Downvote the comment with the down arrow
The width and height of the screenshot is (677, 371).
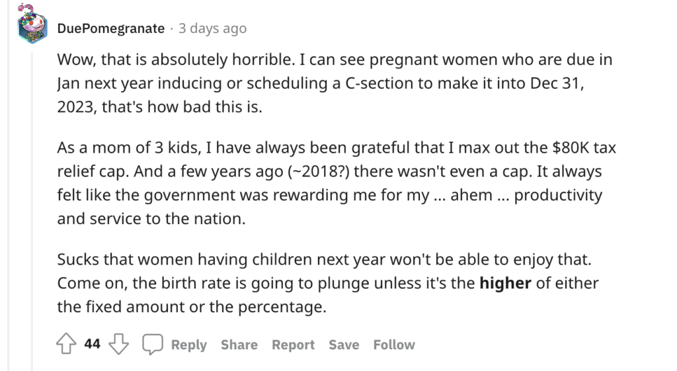click(118, 344)
